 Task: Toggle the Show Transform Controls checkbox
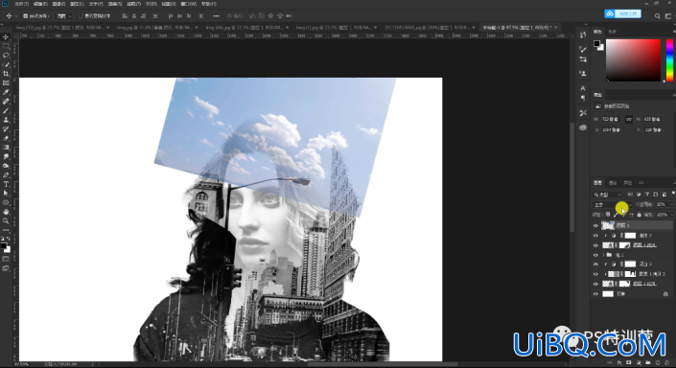click(x=81, y=16)
